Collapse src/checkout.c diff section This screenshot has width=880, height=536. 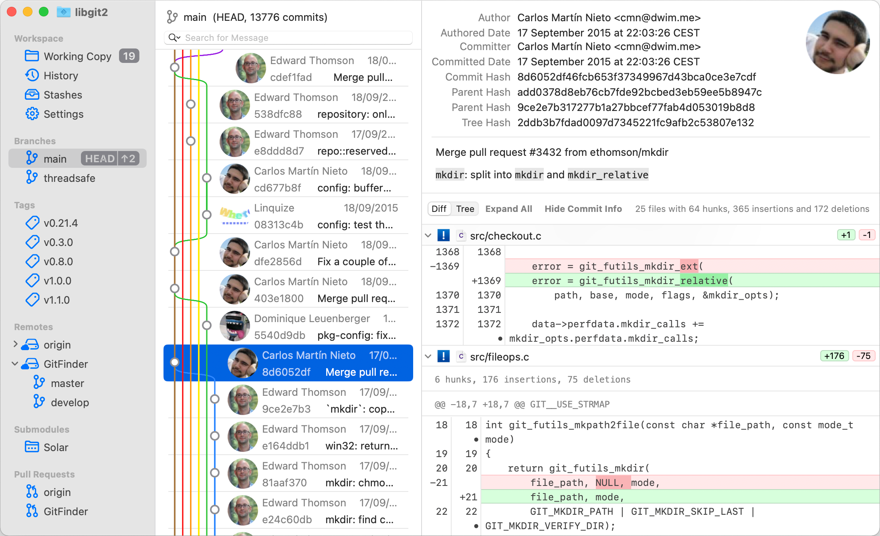point(428,236)
